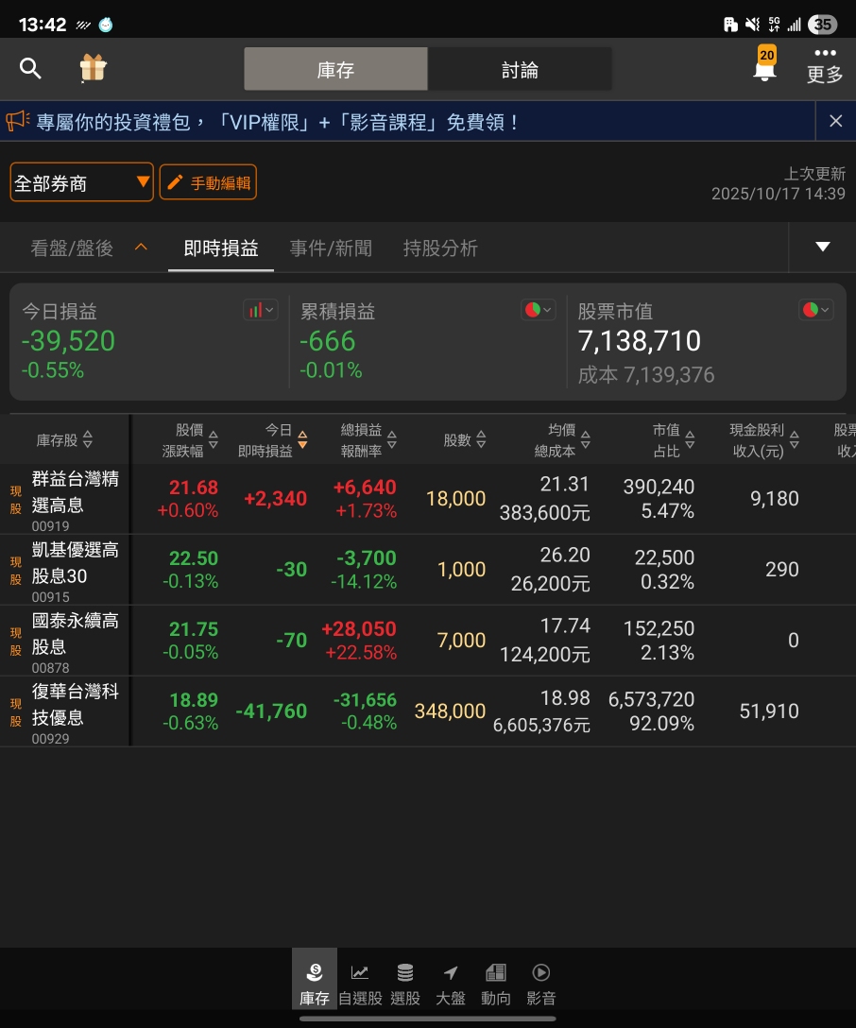856x1028 pixels.
Task: Tap market value 7,138,710
Action: tap(639, 341)
